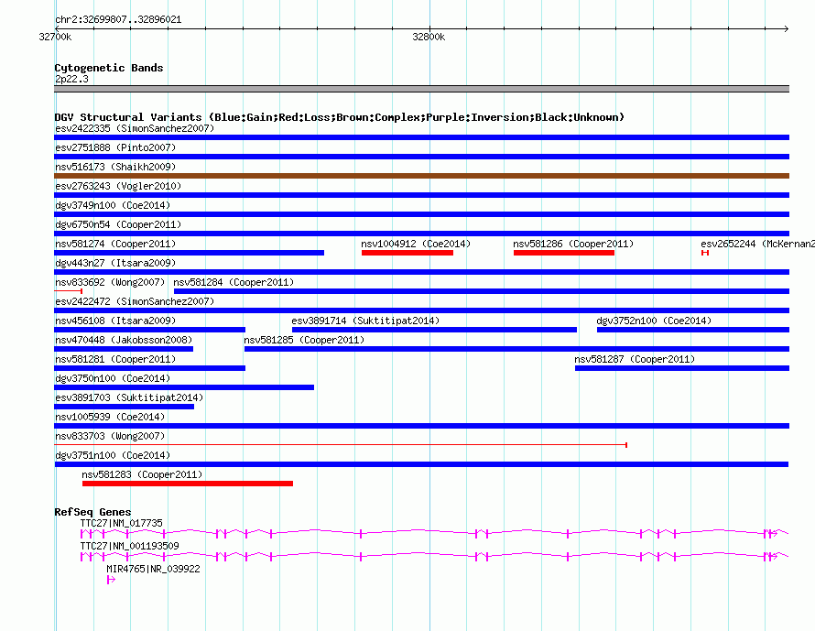Select the dgv3749n100 (Coe2014) label

[x=113, y=205]
